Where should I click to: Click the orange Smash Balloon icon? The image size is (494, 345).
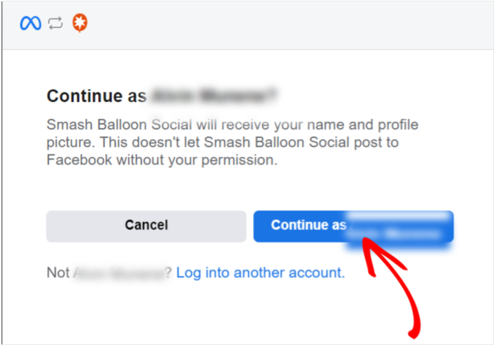click(80, 23)
